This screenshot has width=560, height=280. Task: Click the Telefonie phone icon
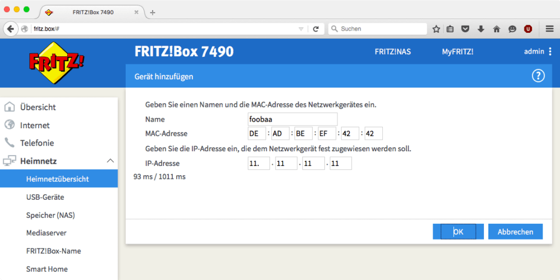[x=10, y=142]
